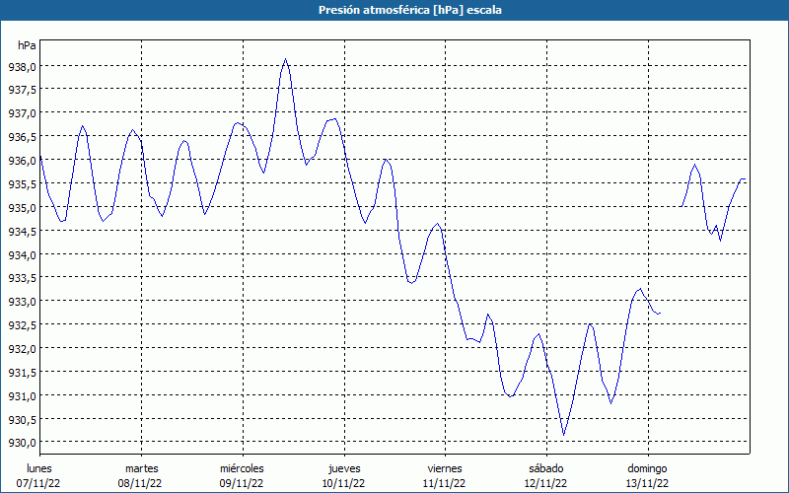Click the chart title 'Presión atmosférica [hPa] escala'
Viewport: 789px width, 493px height.
pyautogui.click(x=410, y=10)
